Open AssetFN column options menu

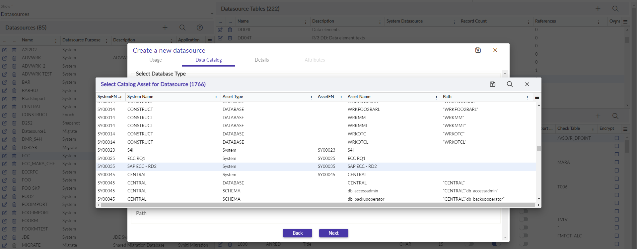coord(341,98)
